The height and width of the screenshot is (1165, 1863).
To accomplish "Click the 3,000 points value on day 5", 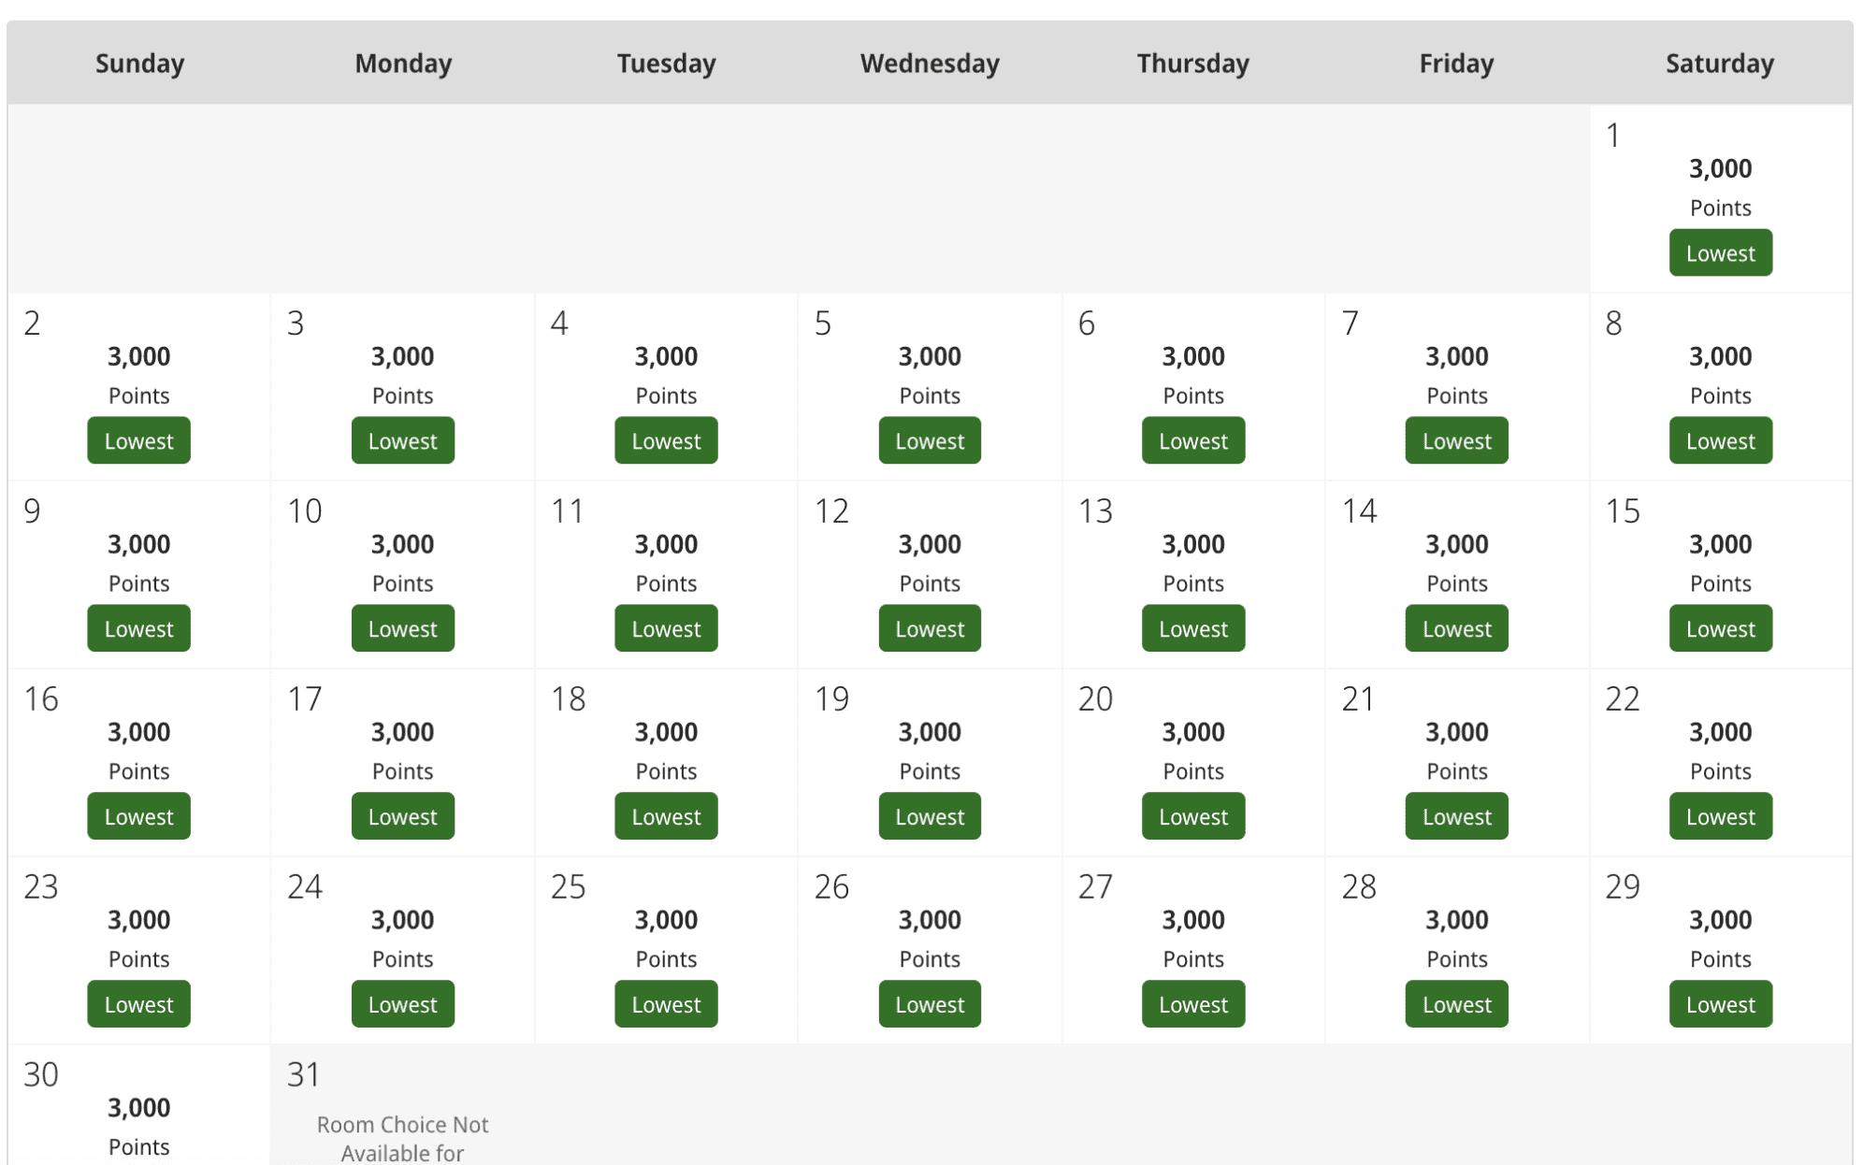I will click(930, 356).
